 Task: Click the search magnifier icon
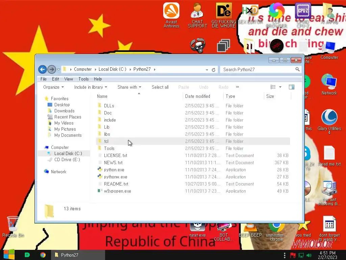[x=297, y=69]
